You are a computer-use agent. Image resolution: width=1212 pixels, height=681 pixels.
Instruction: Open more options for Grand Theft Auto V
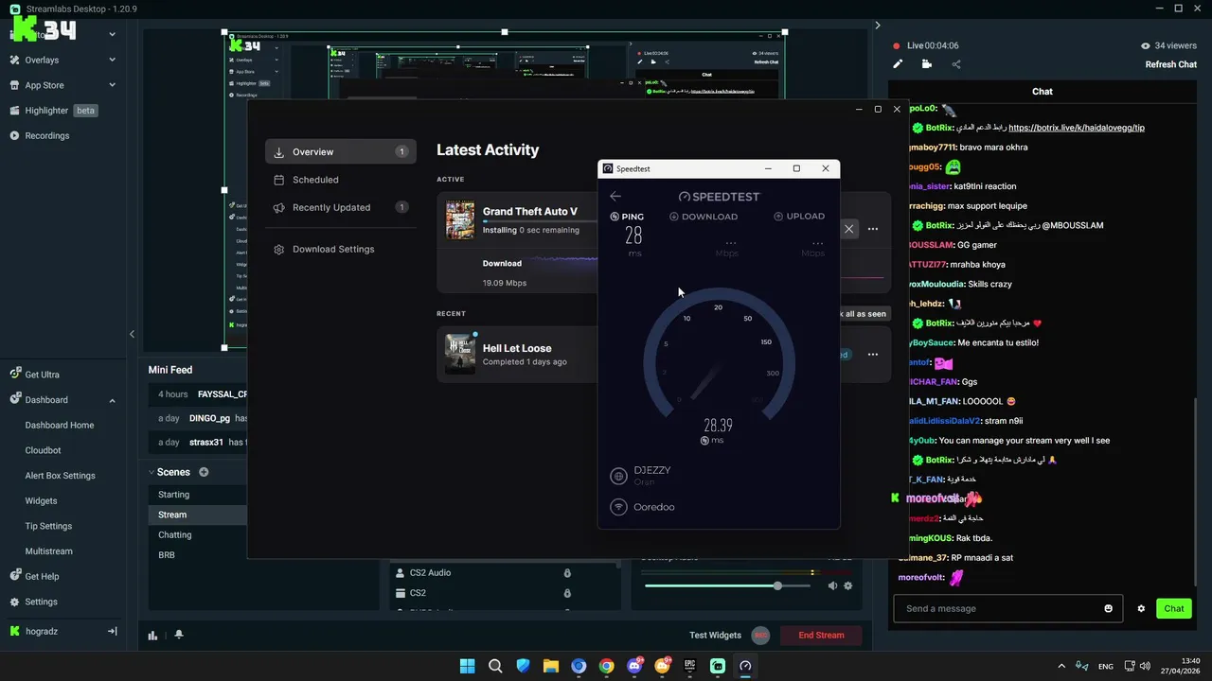pos(873,228)
